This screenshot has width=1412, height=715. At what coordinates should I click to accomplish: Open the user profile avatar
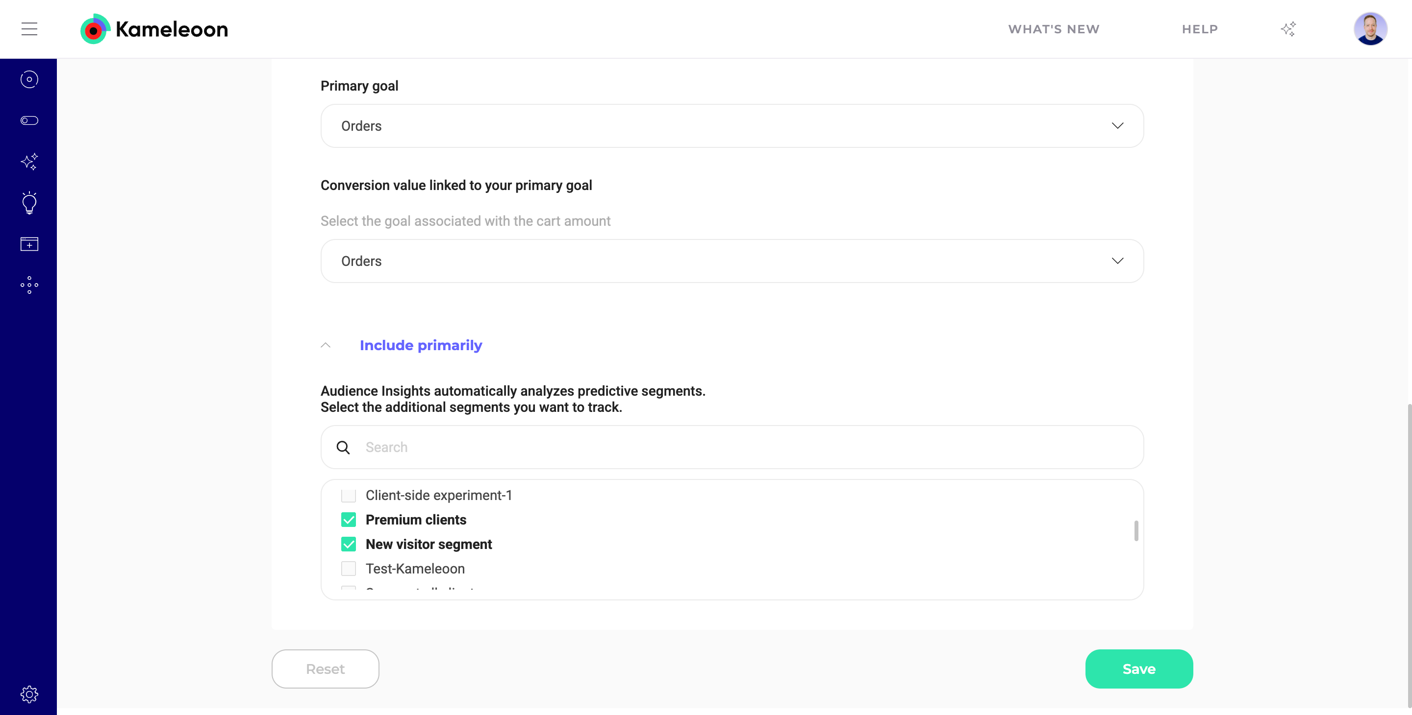[1370, 29]
